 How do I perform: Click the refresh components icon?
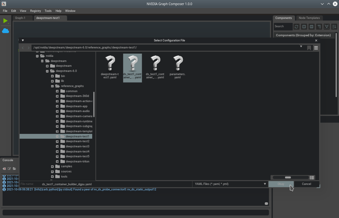point(296,27)
